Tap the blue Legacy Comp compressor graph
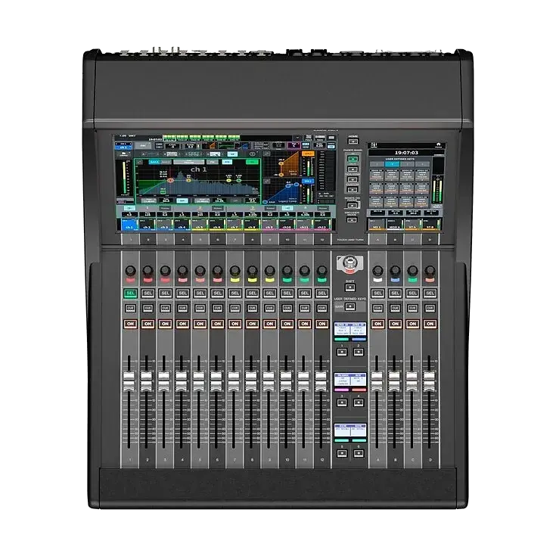The width and height of the screenshot is (556, 556). click(282, 191)
